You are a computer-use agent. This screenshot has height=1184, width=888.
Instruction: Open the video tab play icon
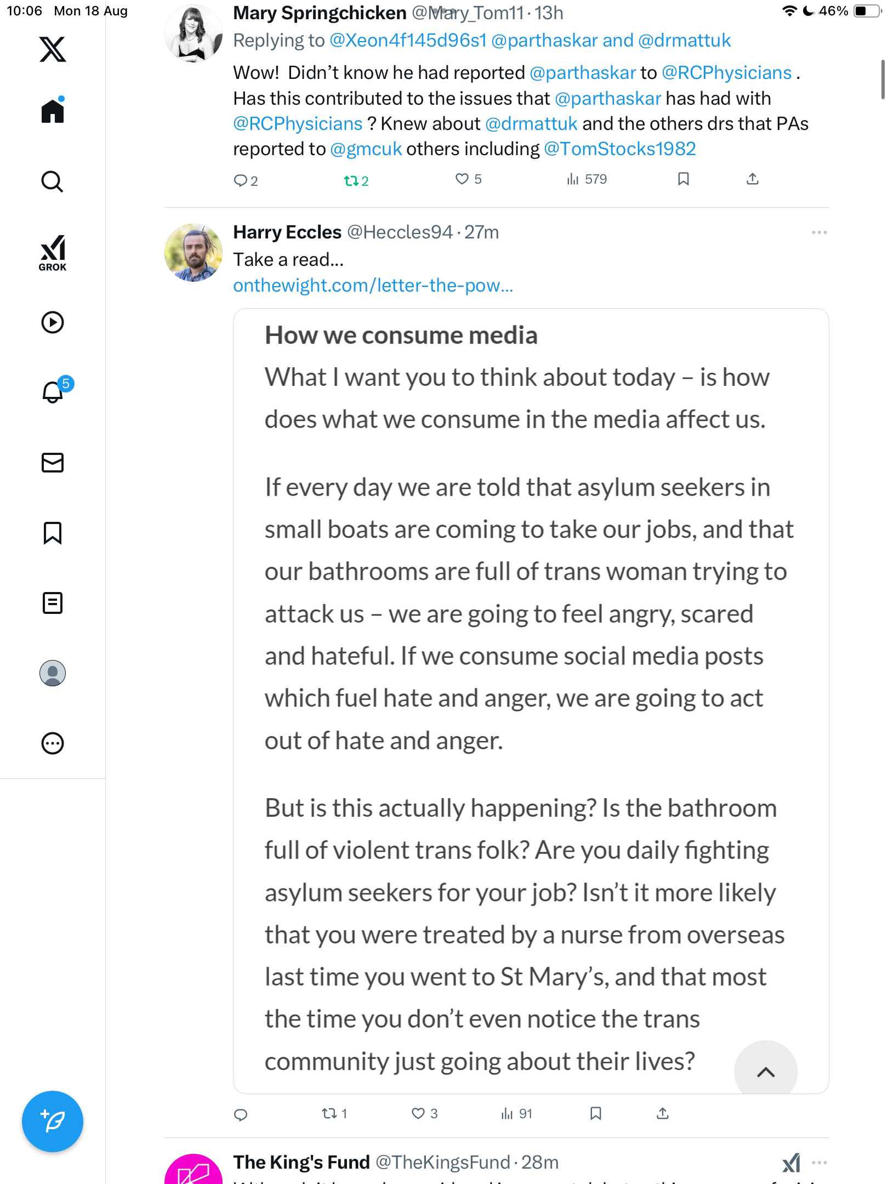53,322
